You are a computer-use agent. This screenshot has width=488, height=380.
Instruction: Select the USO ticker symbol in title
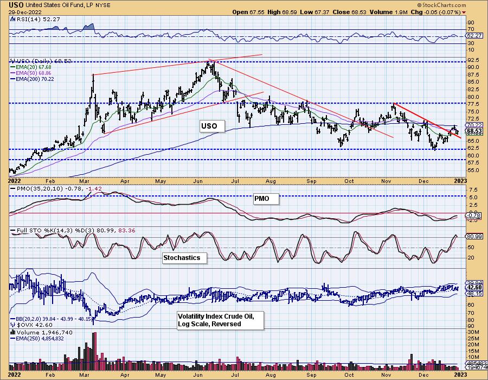[x=16, y=5]
